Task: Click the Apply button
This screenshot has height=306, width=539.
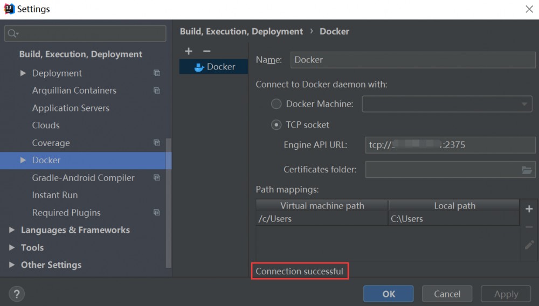Action: (506, 294)
